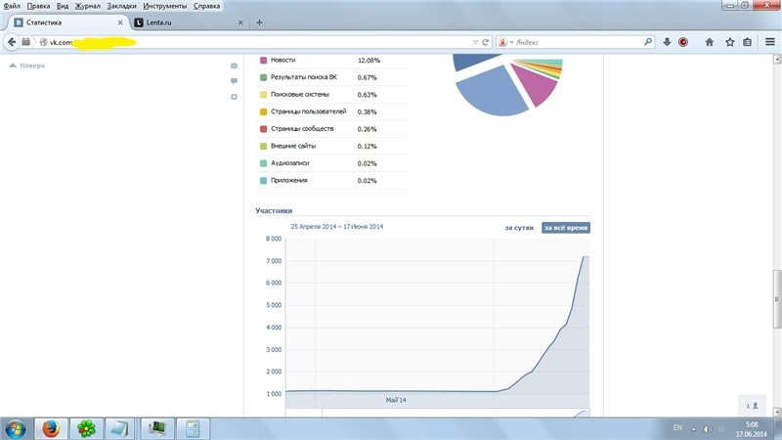
Task: Click the browser back arrow button
Action: [x=12, y=42]
